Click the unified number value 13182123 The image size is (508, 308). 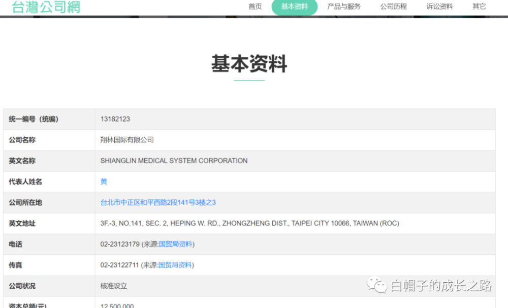pyautogui.click(x=115, y=119)
